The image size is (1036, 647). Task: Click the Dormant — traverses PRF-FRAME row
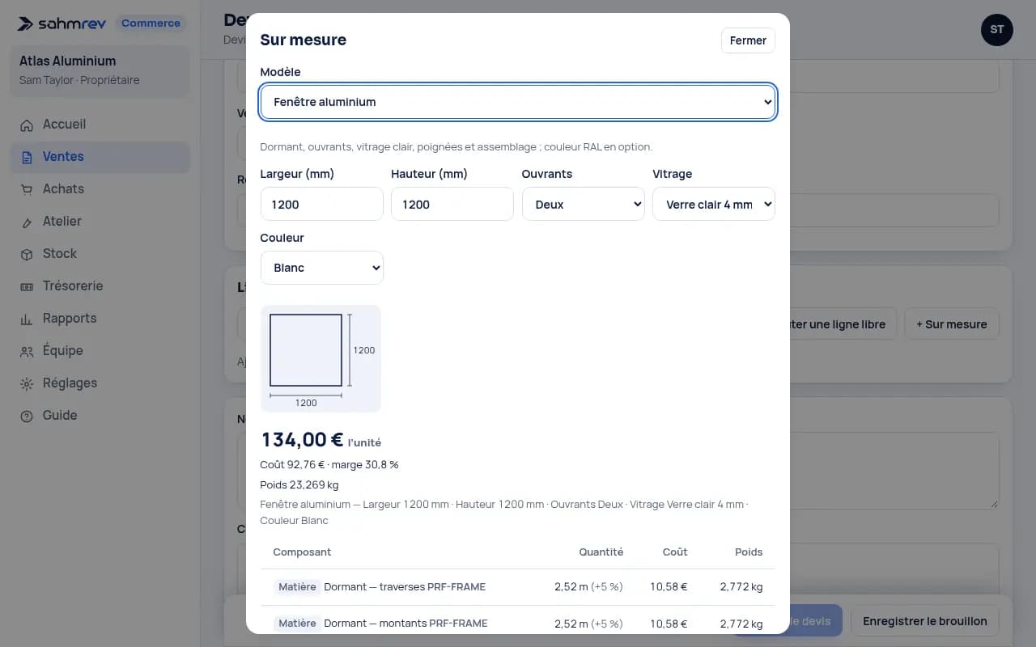[518, 587]
